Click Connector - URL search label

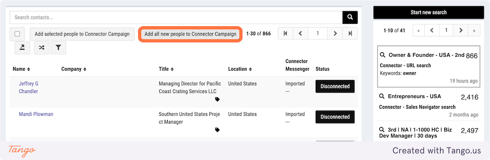point(405,65)
